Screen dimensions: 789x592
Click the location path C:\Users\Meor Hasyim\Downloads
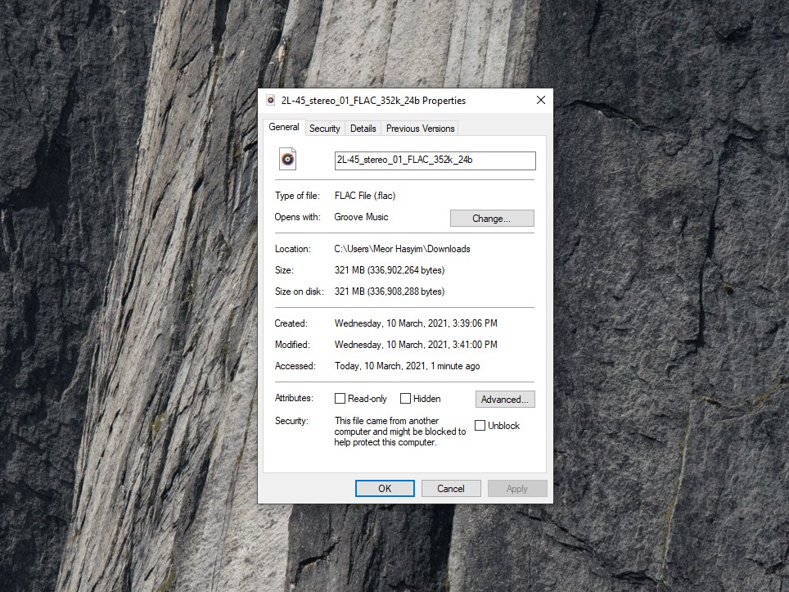[x=402, y=249]
